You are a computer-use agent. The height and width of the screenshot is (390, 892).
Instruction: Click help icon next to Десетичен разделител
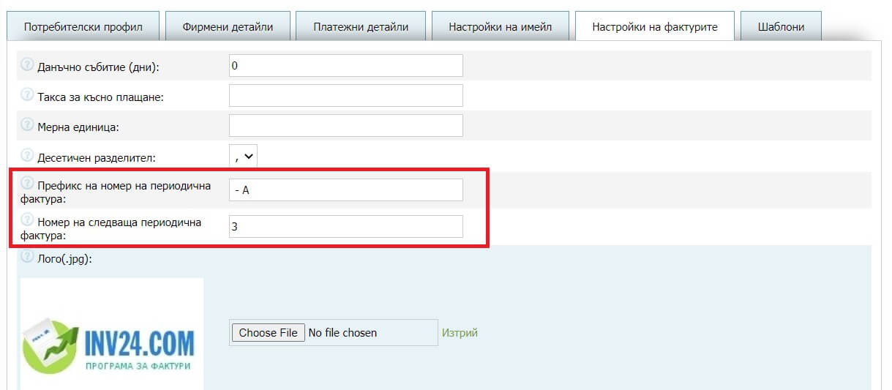28,155
